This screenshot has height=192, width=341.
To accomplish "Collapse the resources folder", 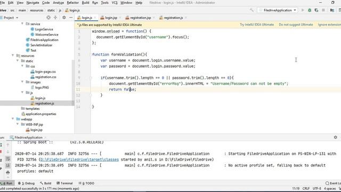I will click(x=13, y=55).
